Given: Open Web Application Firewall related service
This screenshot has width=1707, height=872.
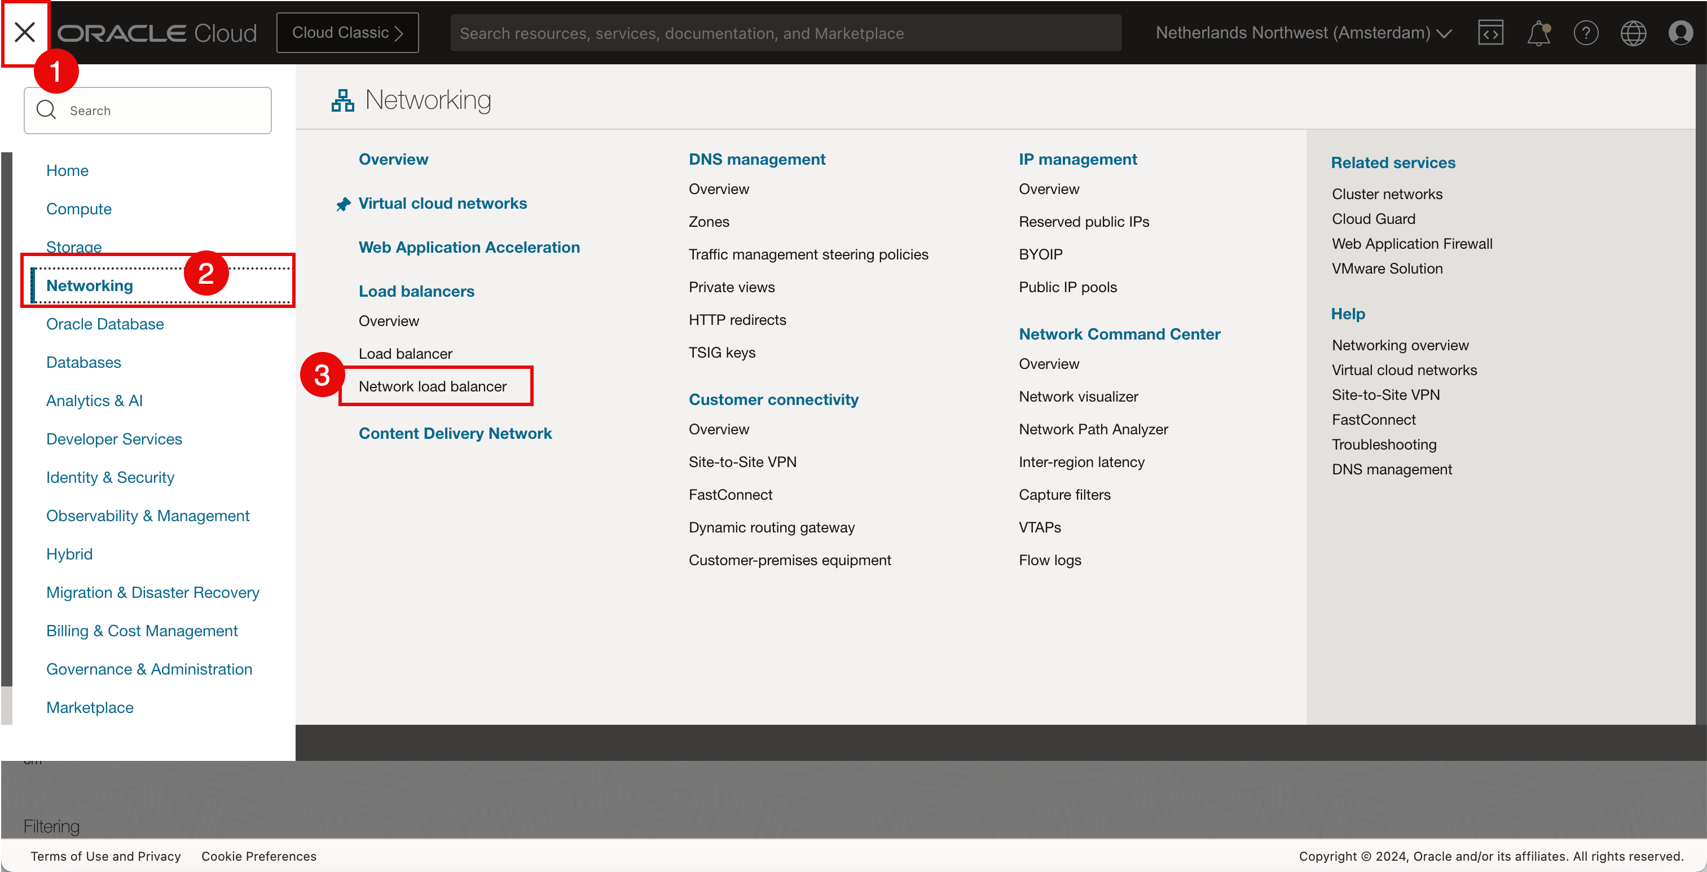Looking at the screenshot, I should click(1411, 244).
